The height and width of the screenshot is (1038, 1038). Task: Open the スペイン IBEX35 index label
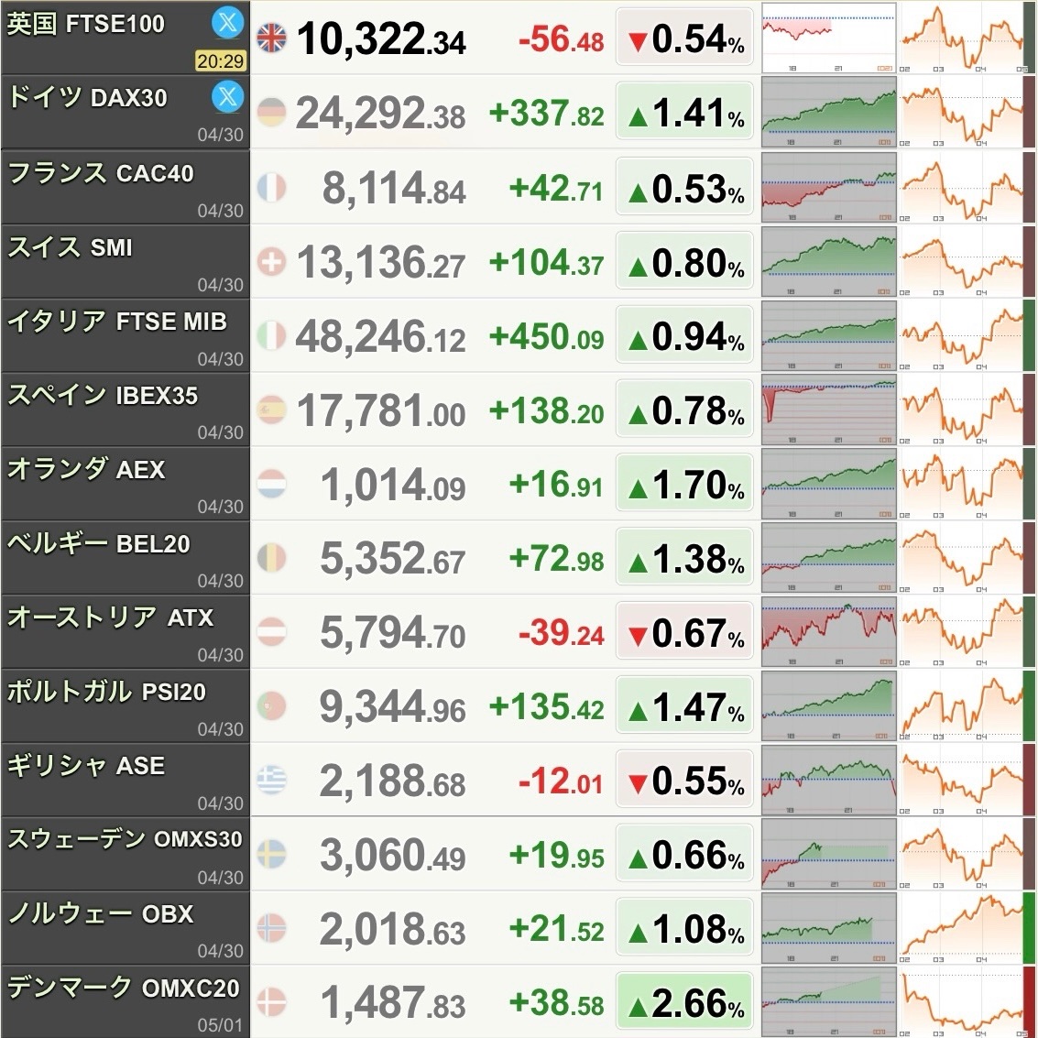[103, 396]
